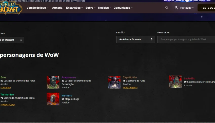
Task: Focus the character and guild search field
Action: [x=186, y=39]
